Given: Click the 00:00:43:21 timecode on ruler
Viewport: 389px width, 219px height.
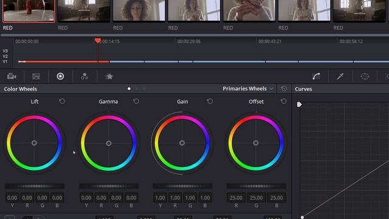Looking at the screenshot, I should click(270, 41).
